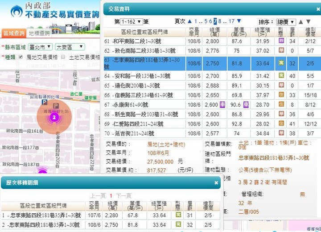Viewport: 321px width, 232px height.
Task: Switch to 地標查詢 tab
Action: point(39,33)
